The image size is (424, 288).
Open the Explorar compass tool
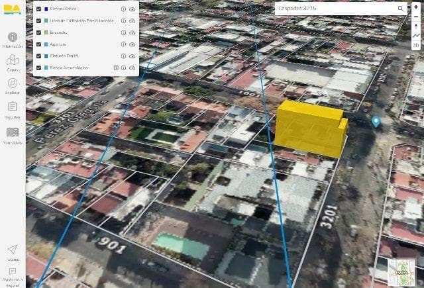click(12, 85)
